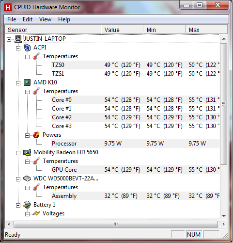Viewport: 233px width, 243px height.
Task: Click thermometer icon under WDC drive
Action: click(x=36, y=187)
